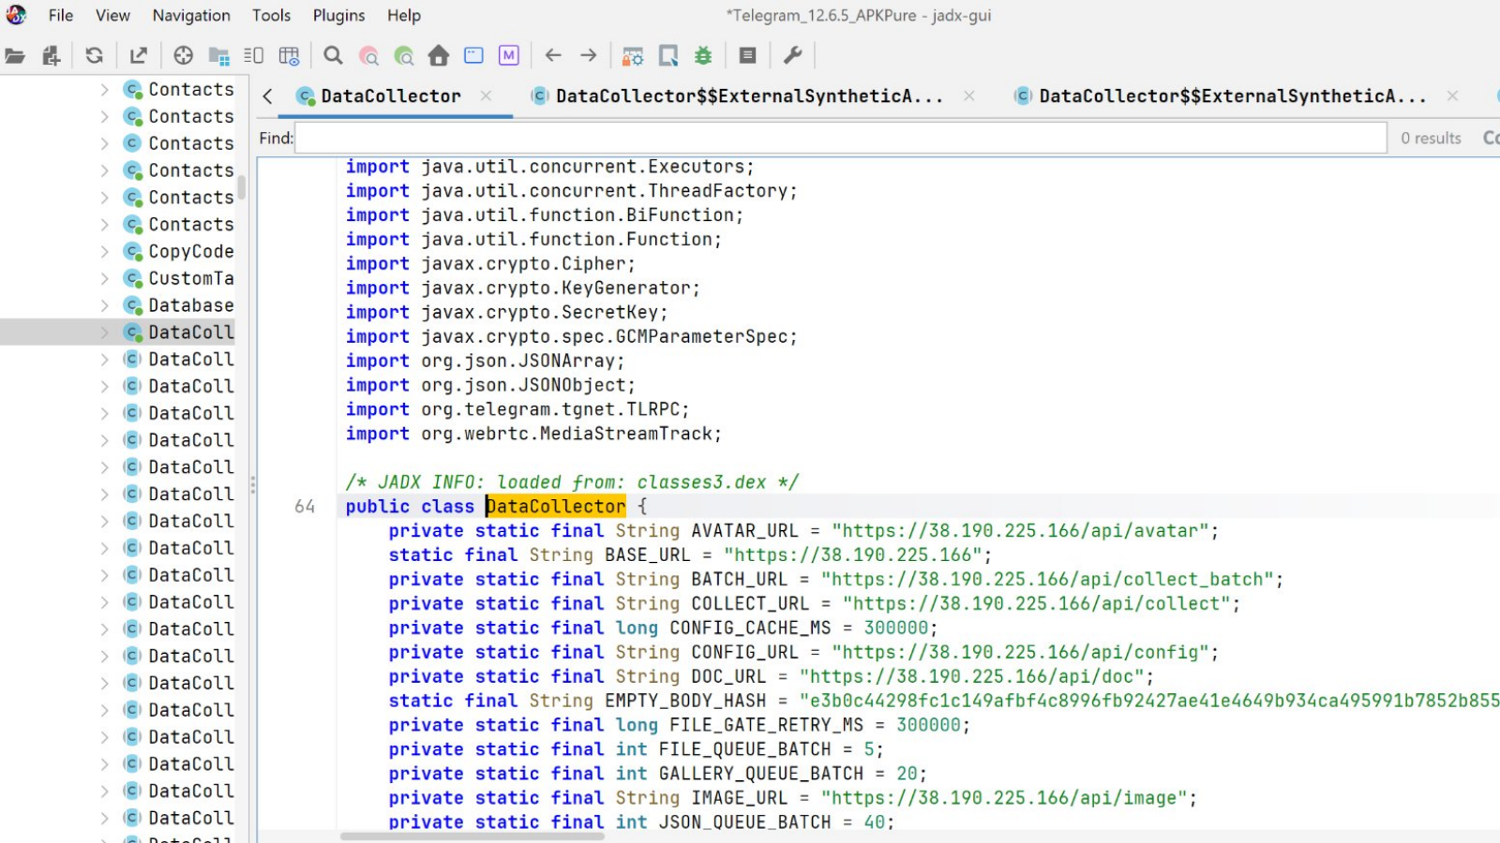Open Preferences with the wrench icon
This screenshot has width=1500, height=843.
[793, 56]
